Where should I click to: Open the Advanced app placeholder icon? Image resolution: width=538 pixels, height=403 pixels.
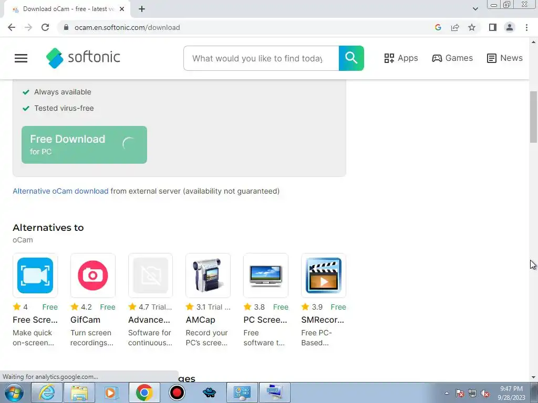pyautogui.click(x=150, y=275)
